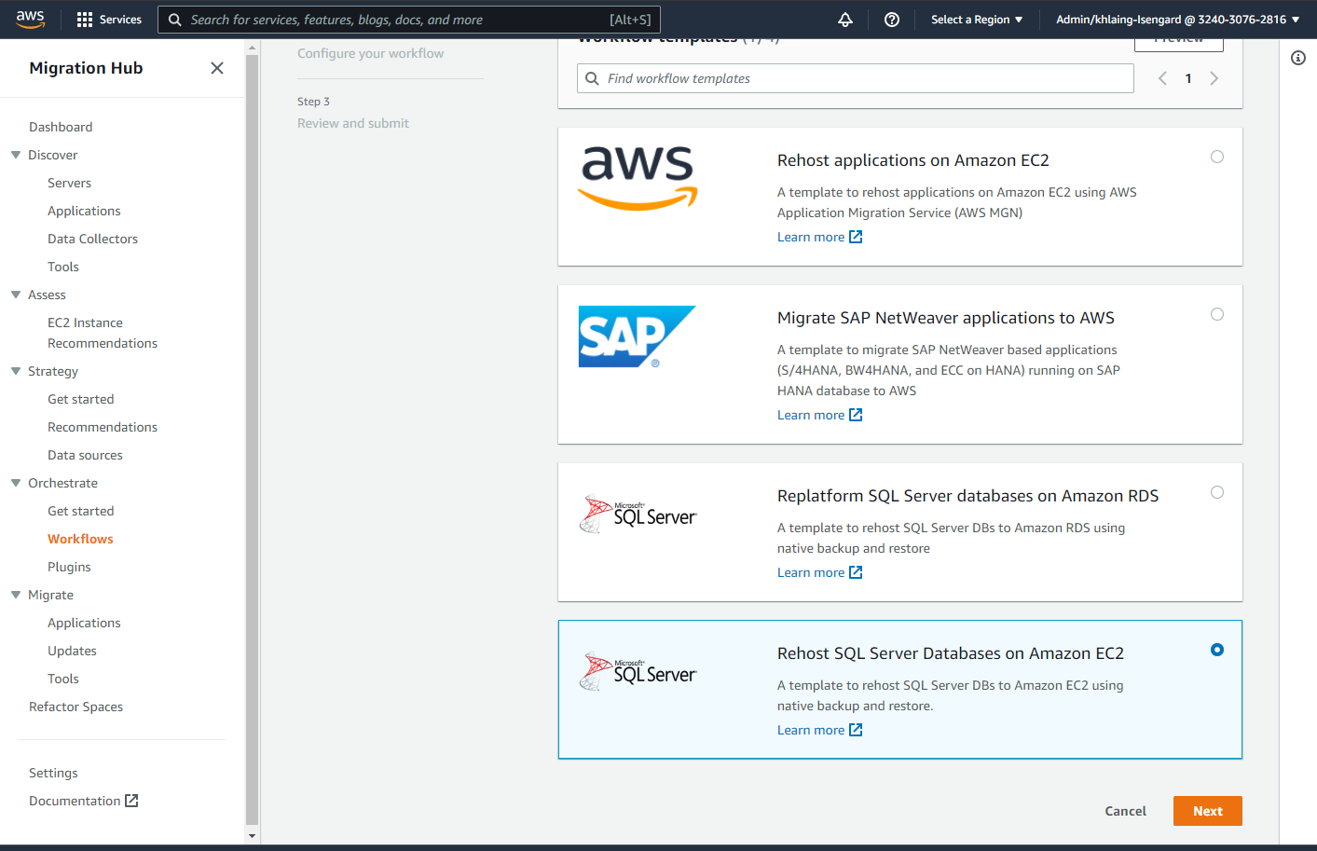
Task: Open Recommendations under Strategy
Action: [103, 427]
